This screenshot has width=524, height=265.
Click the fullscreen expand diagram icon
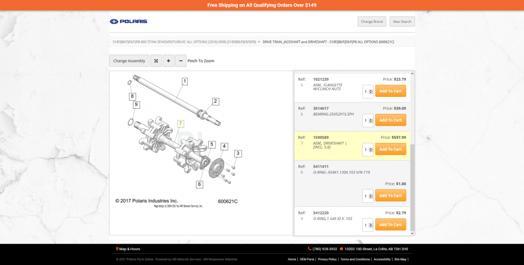156,61
